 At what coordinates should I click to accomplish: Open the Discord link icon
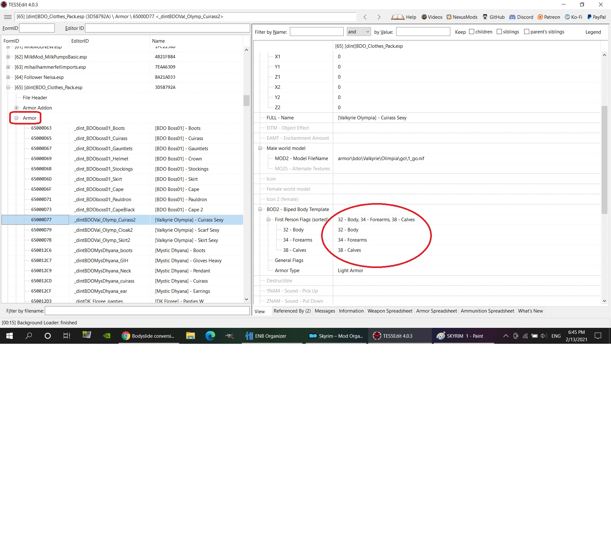(512, 17)
